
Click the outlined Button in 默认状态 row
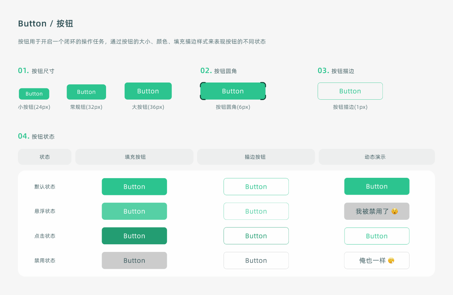[x=256, y=187]
